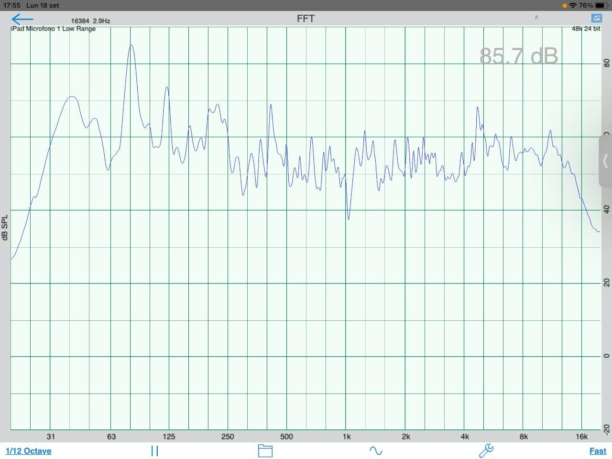Open the saved files folder icon

265,451
